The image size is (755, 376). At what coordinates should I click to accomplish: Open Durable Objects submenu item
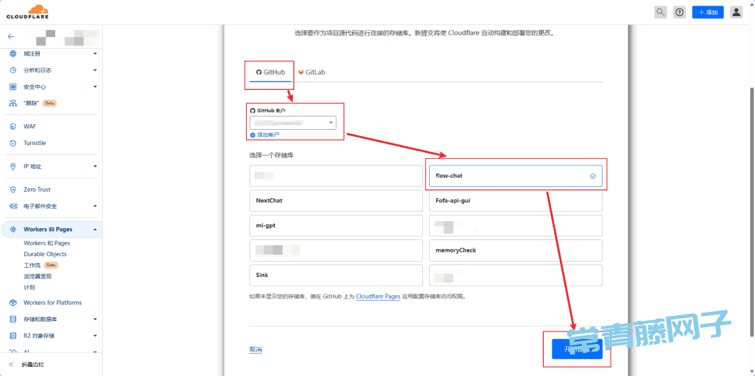[45, 254]
